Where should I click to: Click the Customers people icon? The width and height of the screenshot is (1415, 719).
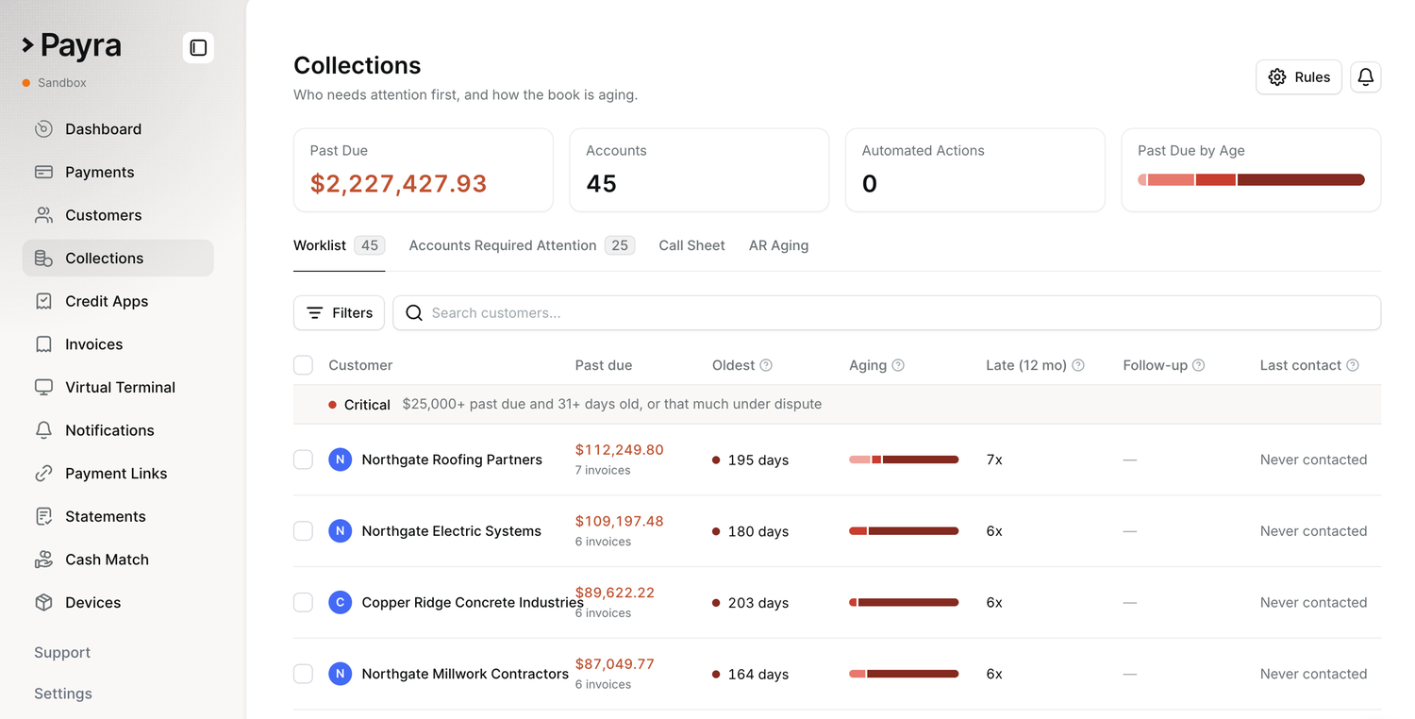point(43,215)
